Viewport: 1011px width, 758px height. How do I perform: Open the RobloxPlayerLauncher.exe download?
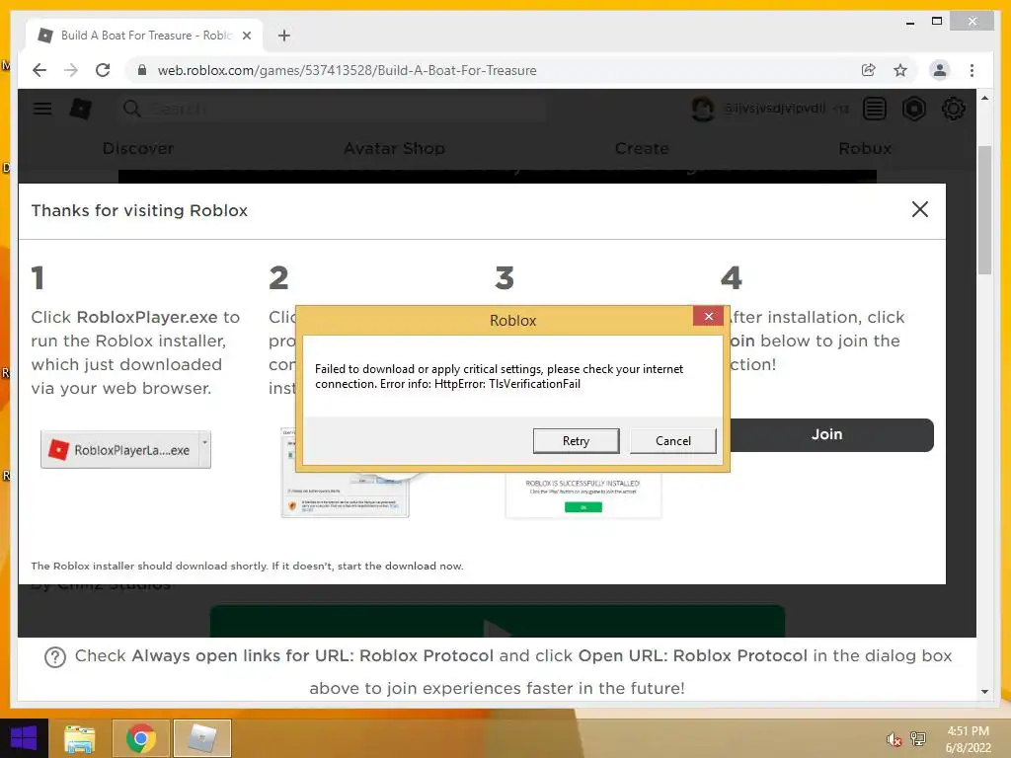tap(120, 450)
